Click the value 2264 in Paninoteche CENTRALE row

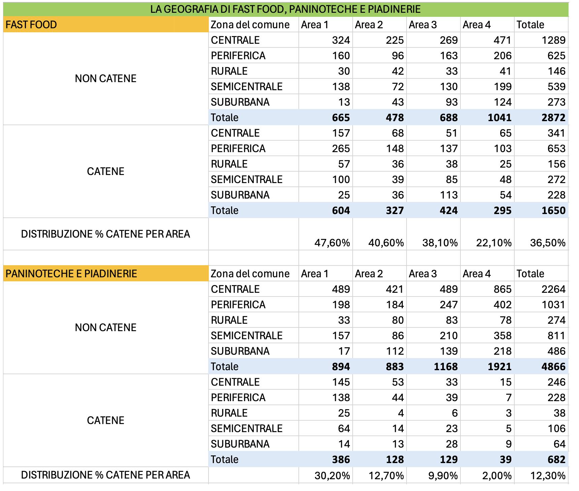(x=541, y=289)
